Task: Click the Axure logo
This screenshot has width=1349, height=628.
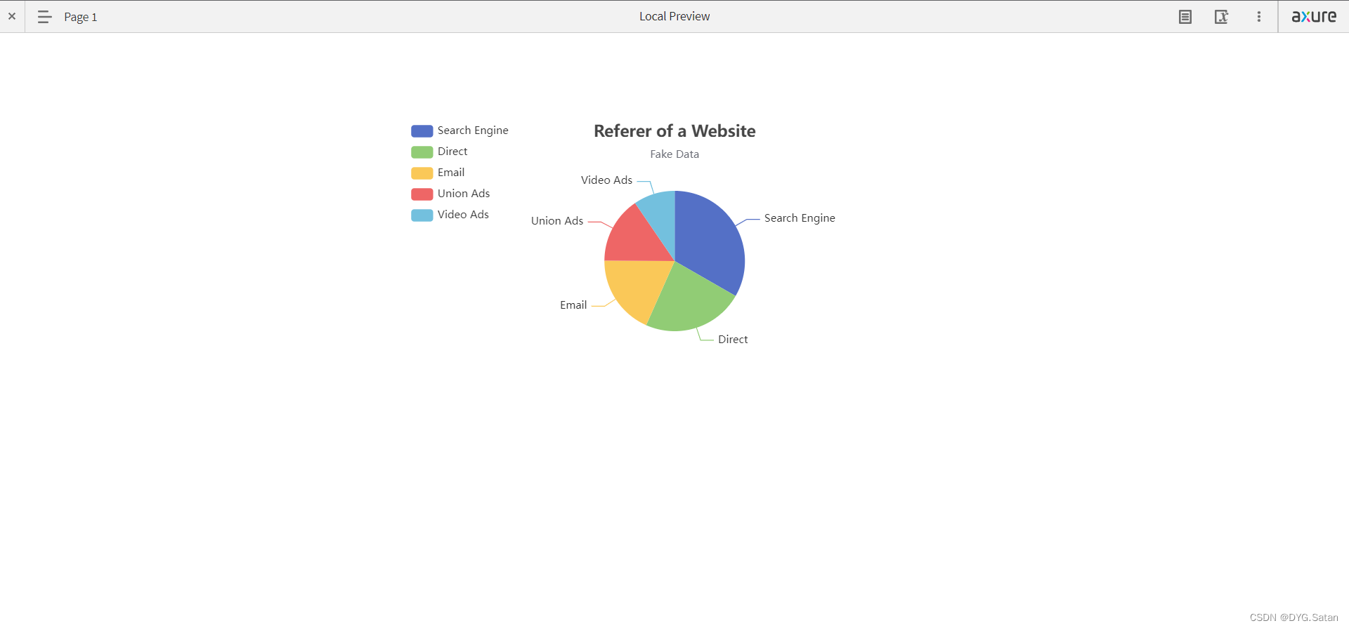Action: point(1314,16)
